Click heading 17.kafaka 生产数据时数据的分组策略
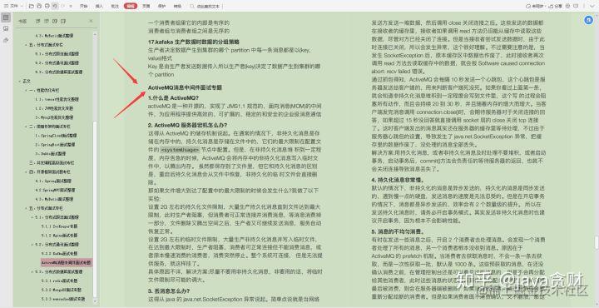The width and height of the screenshot is (599, 308). [x=194, y=42]
